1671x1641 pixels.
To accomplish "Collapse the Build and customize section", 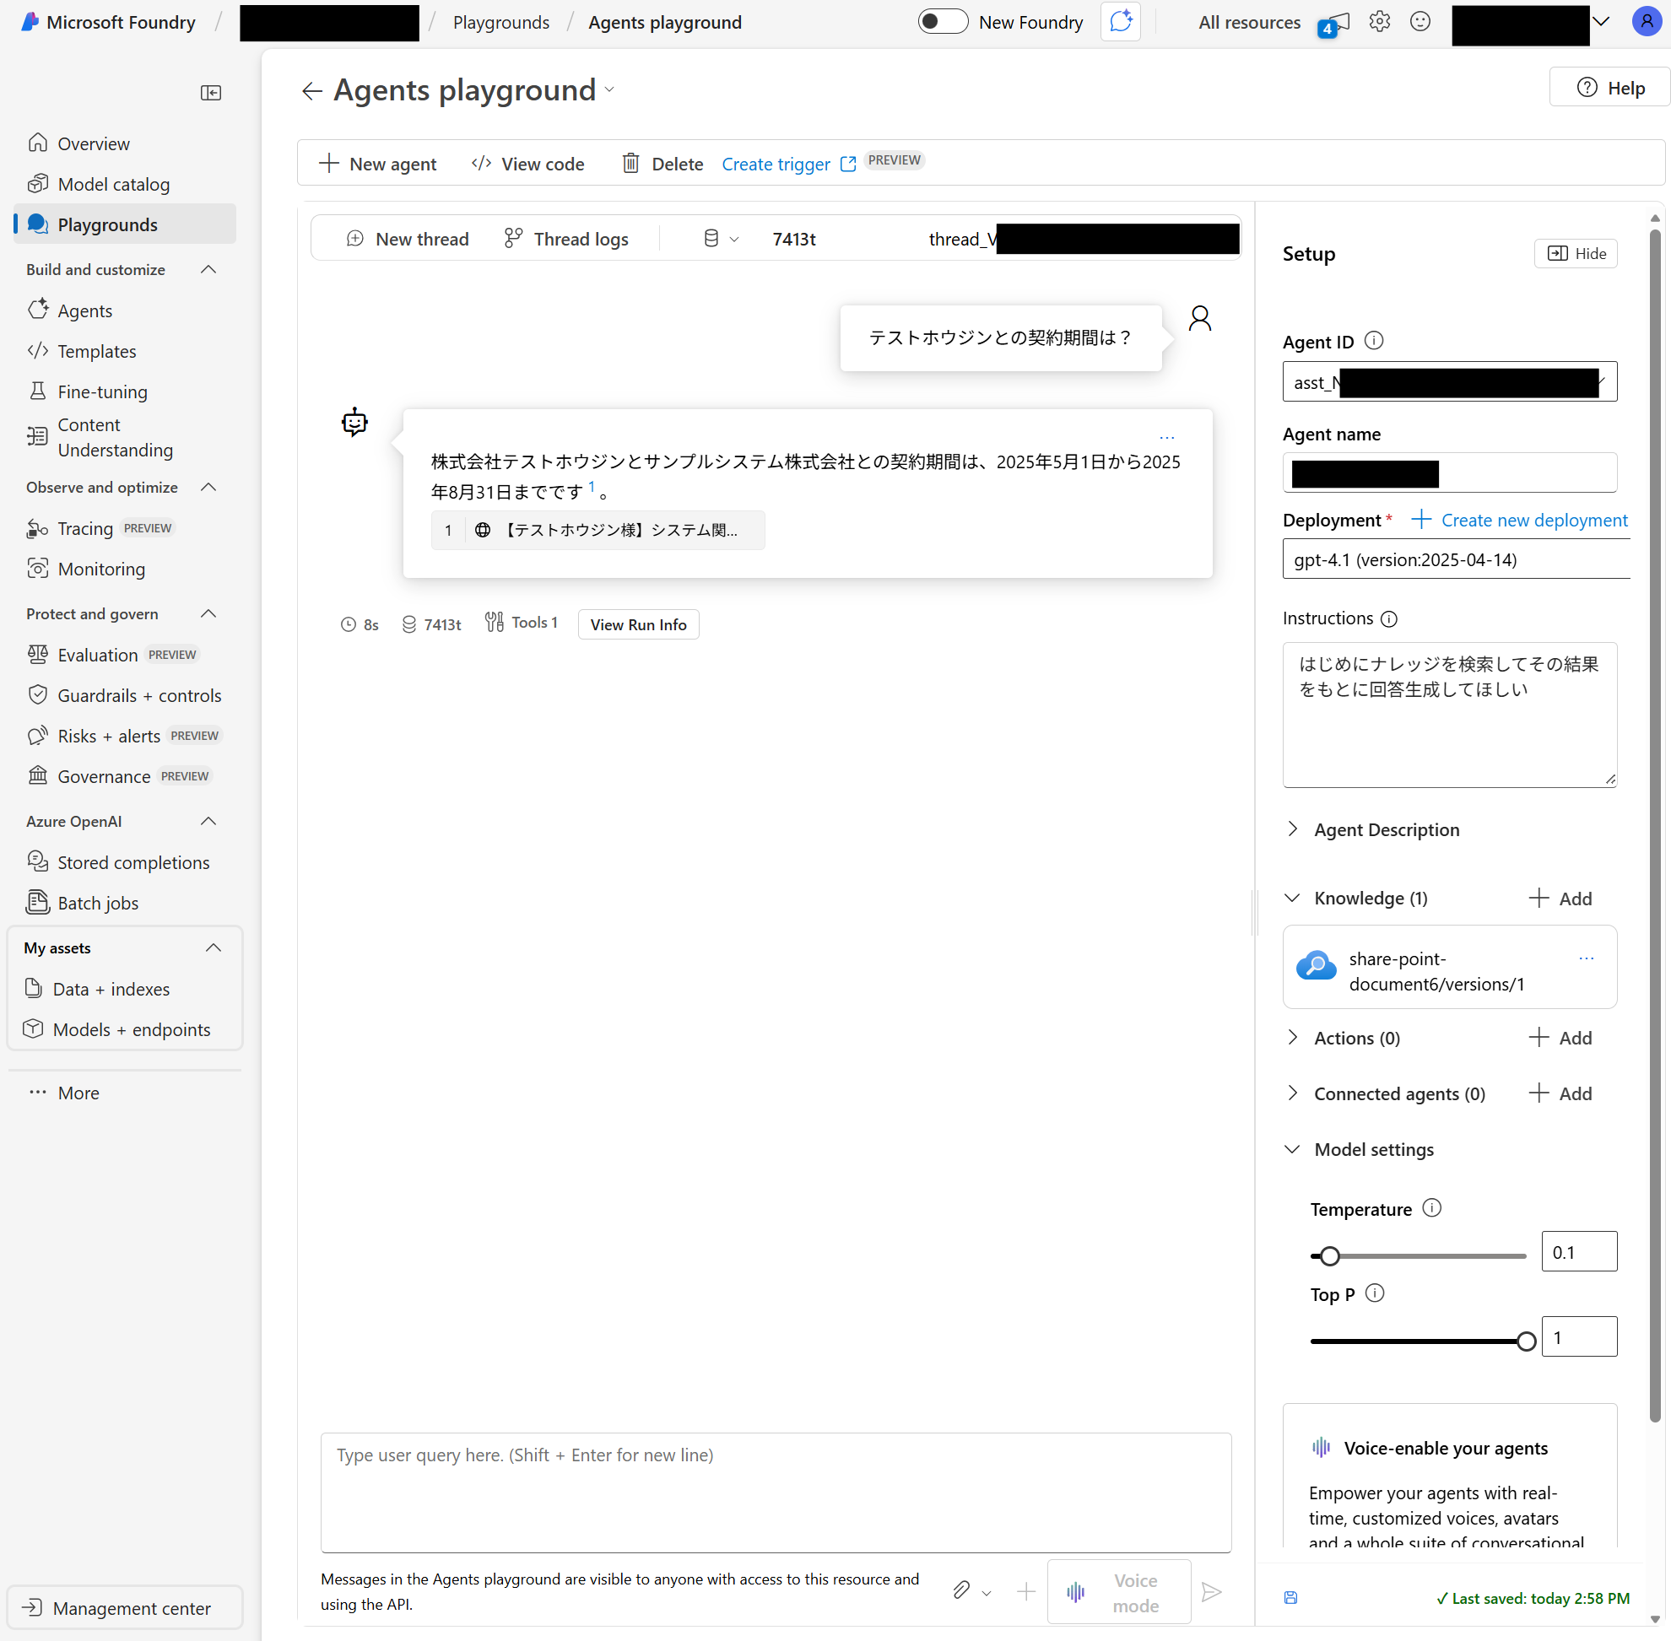I will tap(208, 270).
